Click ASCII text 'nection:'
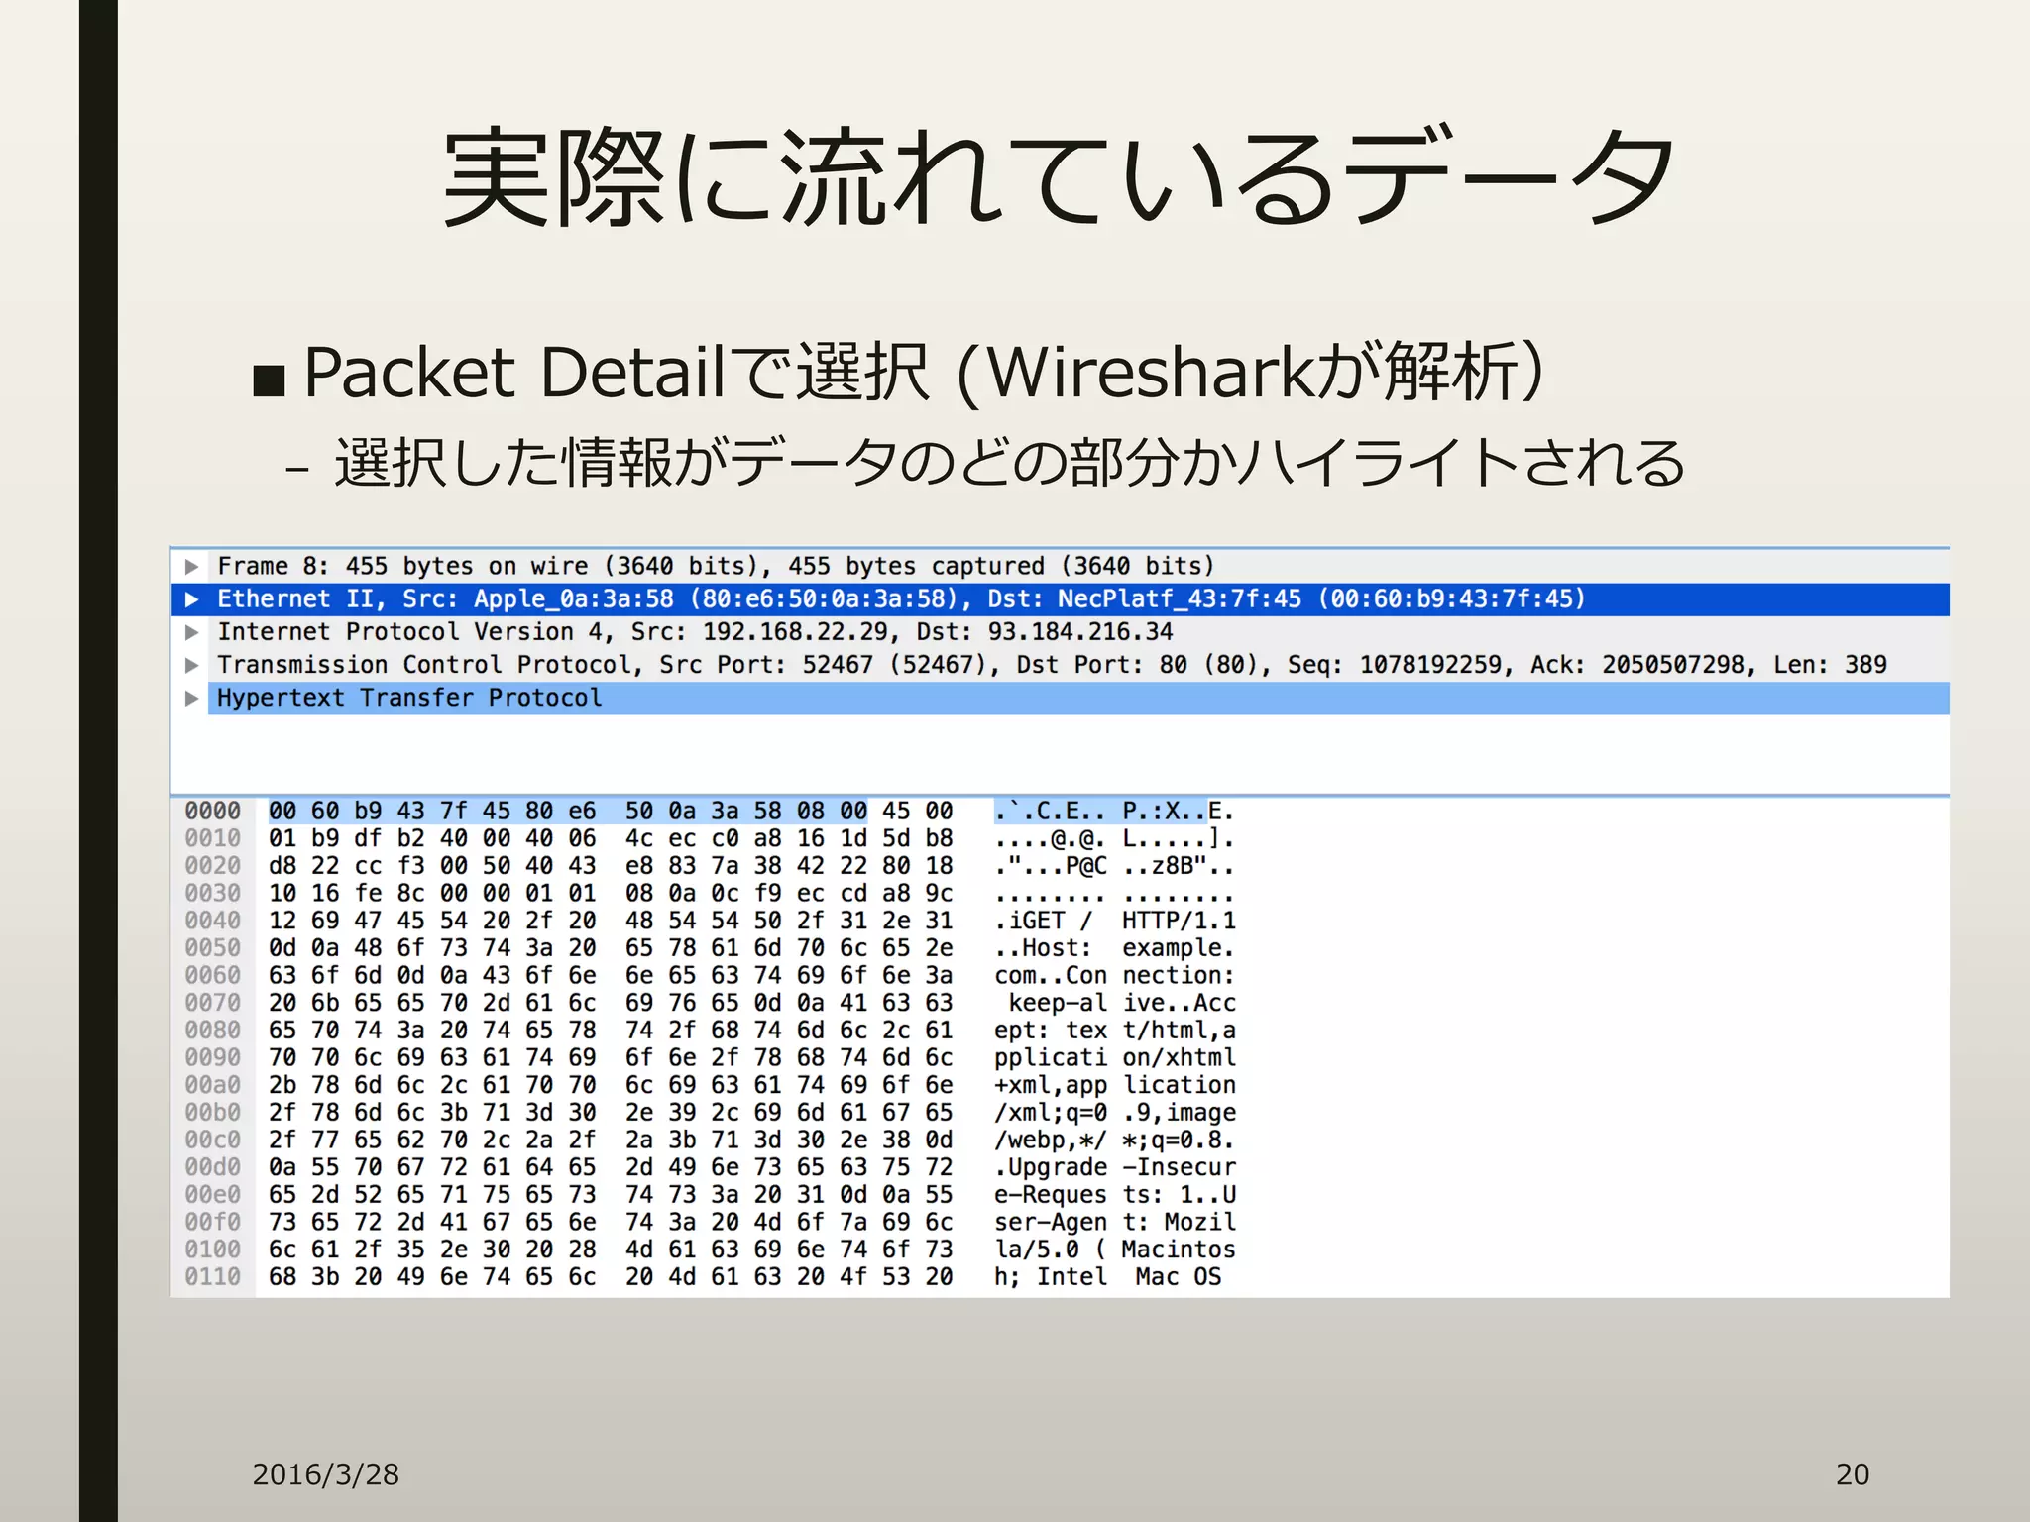2030x1522 pixels. coord(1179,976)
